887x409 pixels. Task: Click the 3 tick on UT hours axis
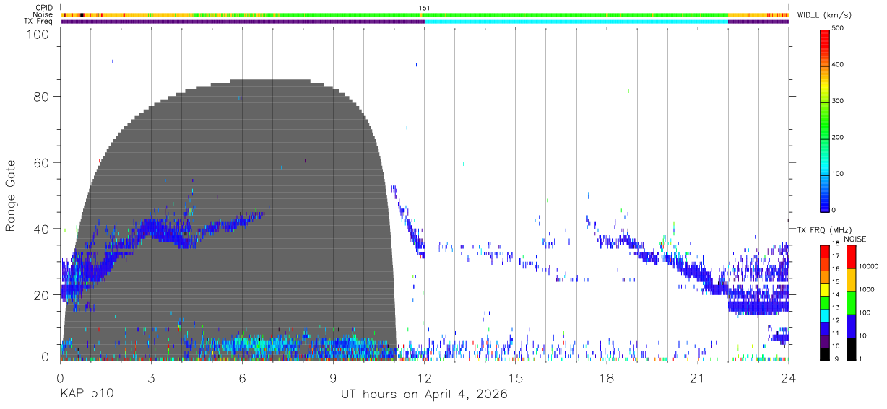pos(151,378)
